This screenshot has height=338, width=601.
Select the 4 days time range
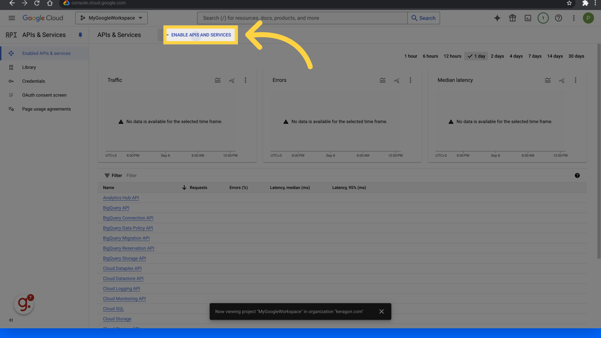(516, 56)
